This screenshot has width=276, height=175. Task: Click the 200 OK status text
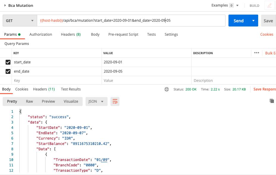[191, 89]
